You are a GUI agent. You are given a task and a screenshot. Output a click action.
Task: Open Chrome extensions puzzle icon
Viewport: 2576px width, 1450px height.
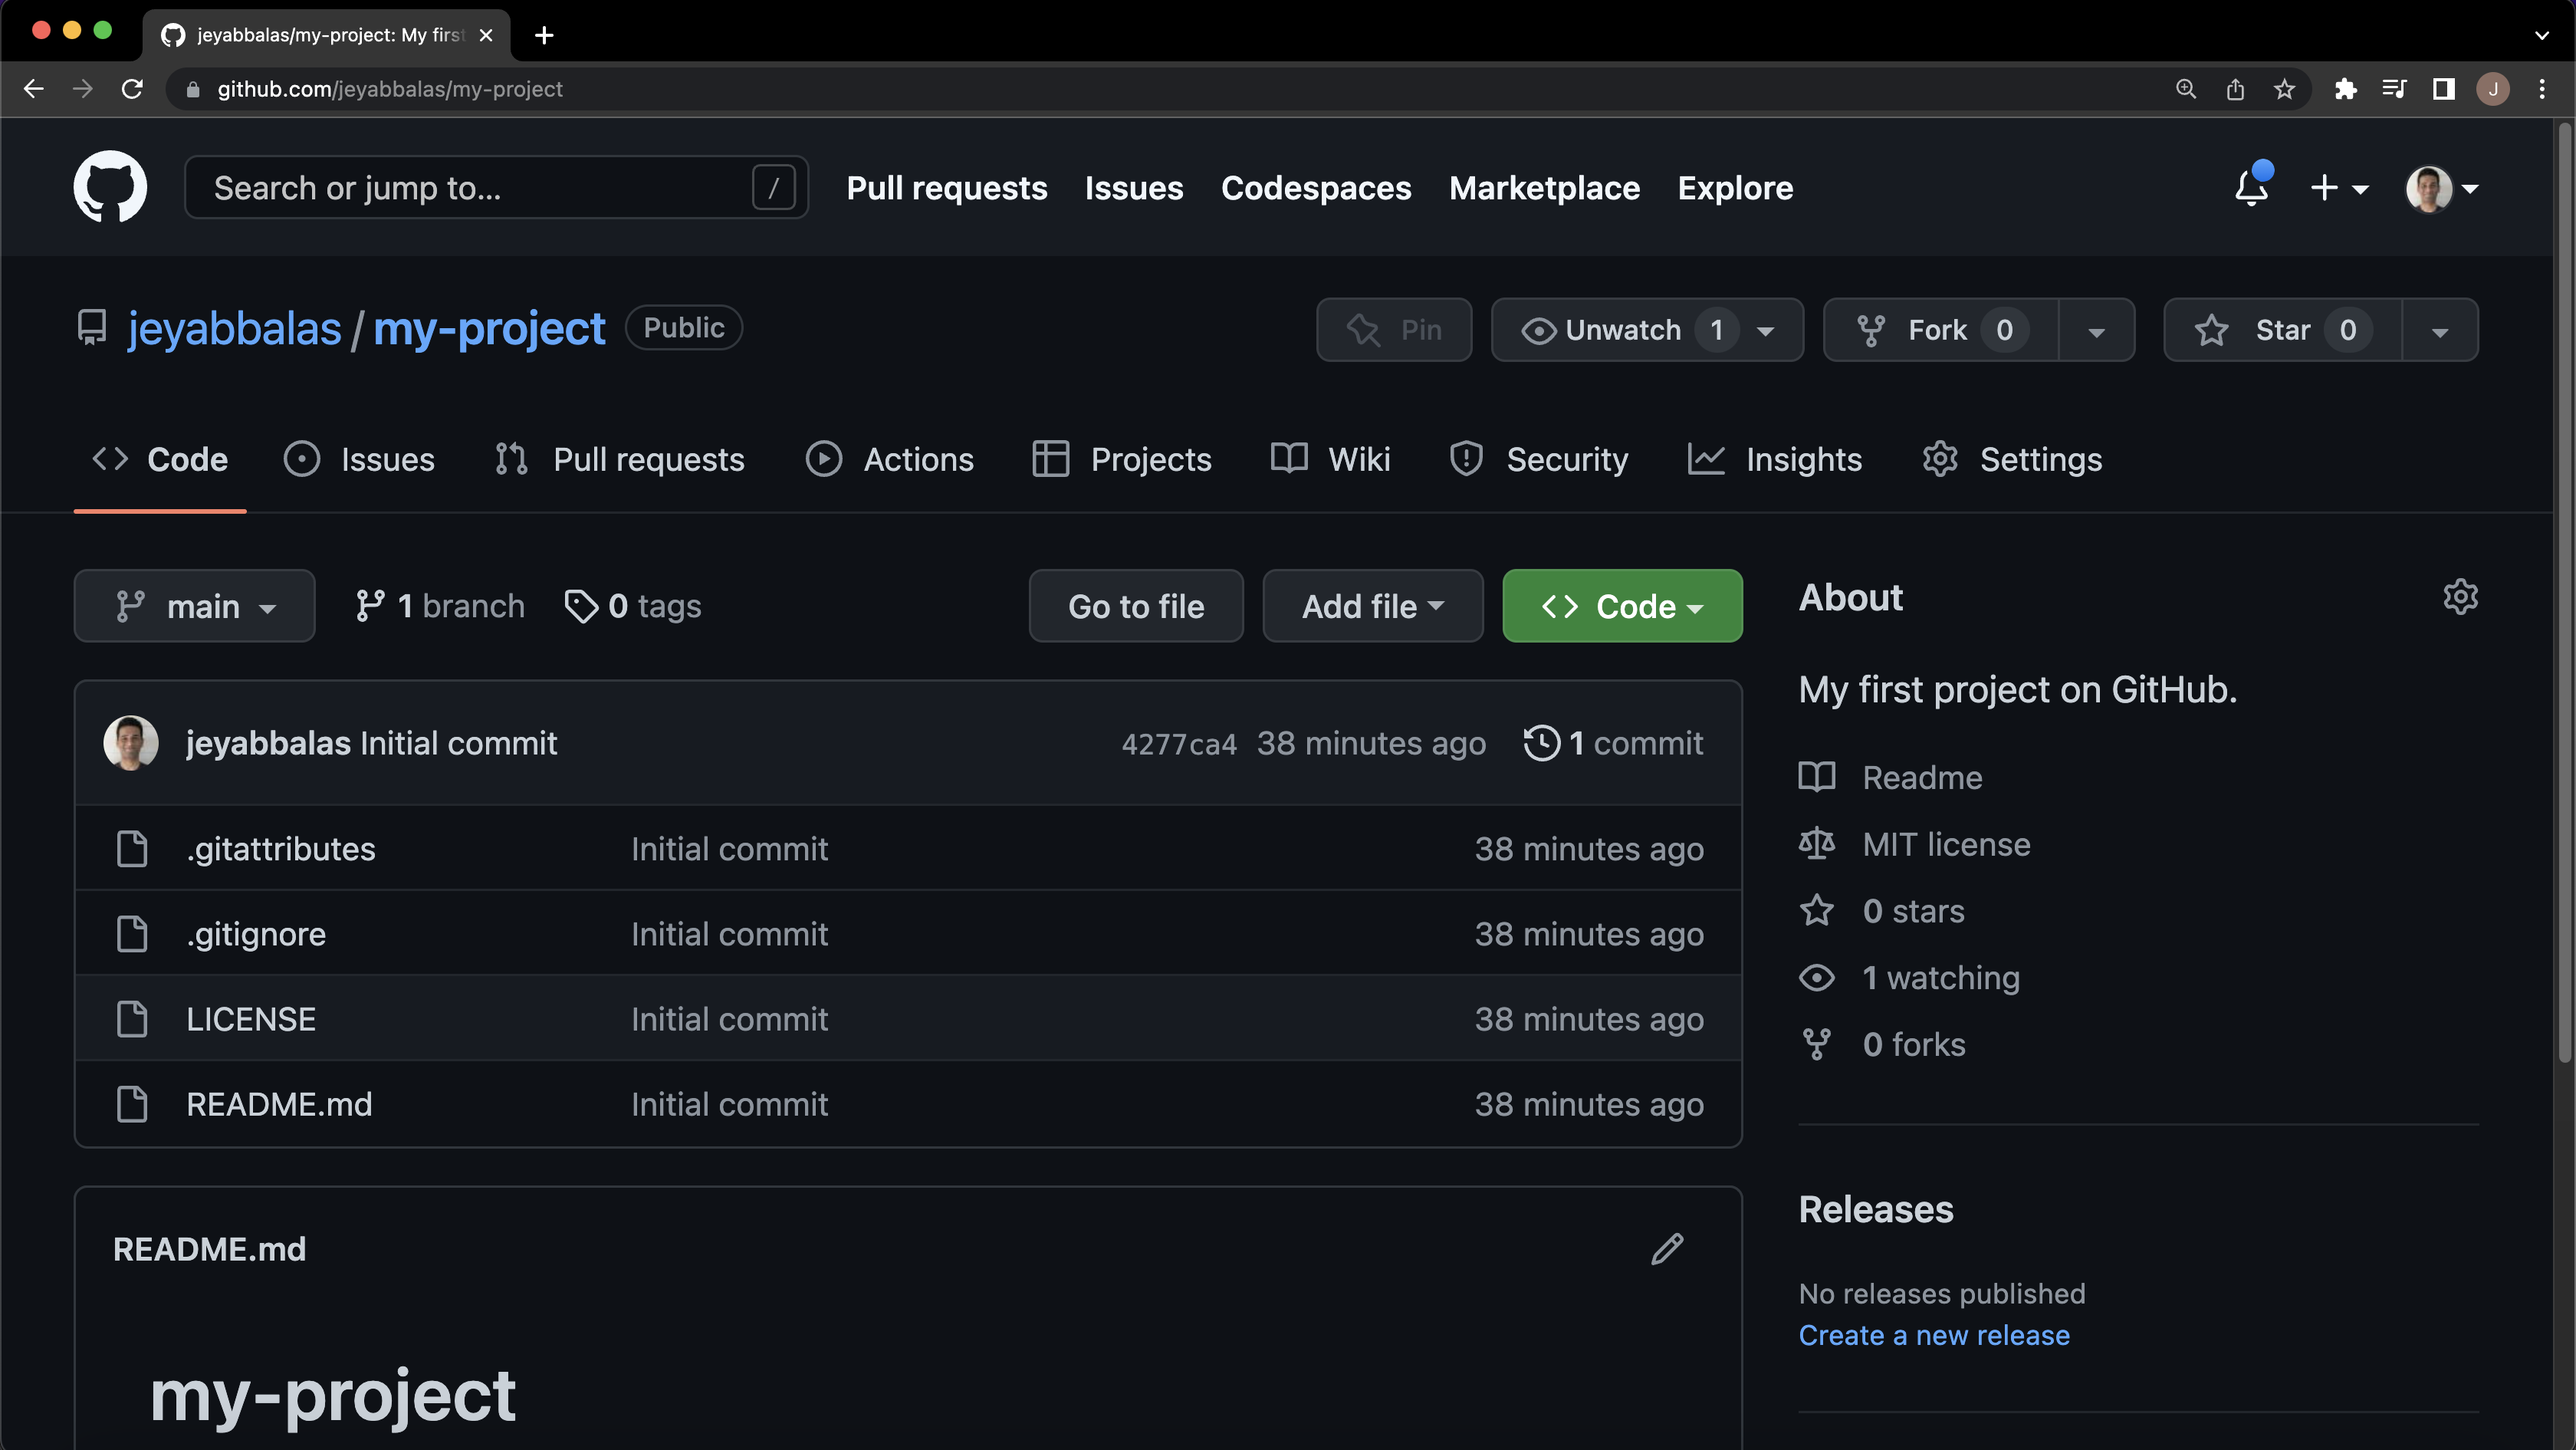(x=2345, y=89)
